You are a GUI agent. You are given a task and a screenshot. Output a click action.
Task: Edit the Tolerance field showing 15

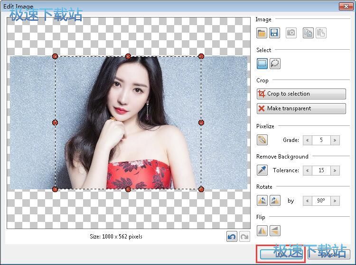point(321,170)
